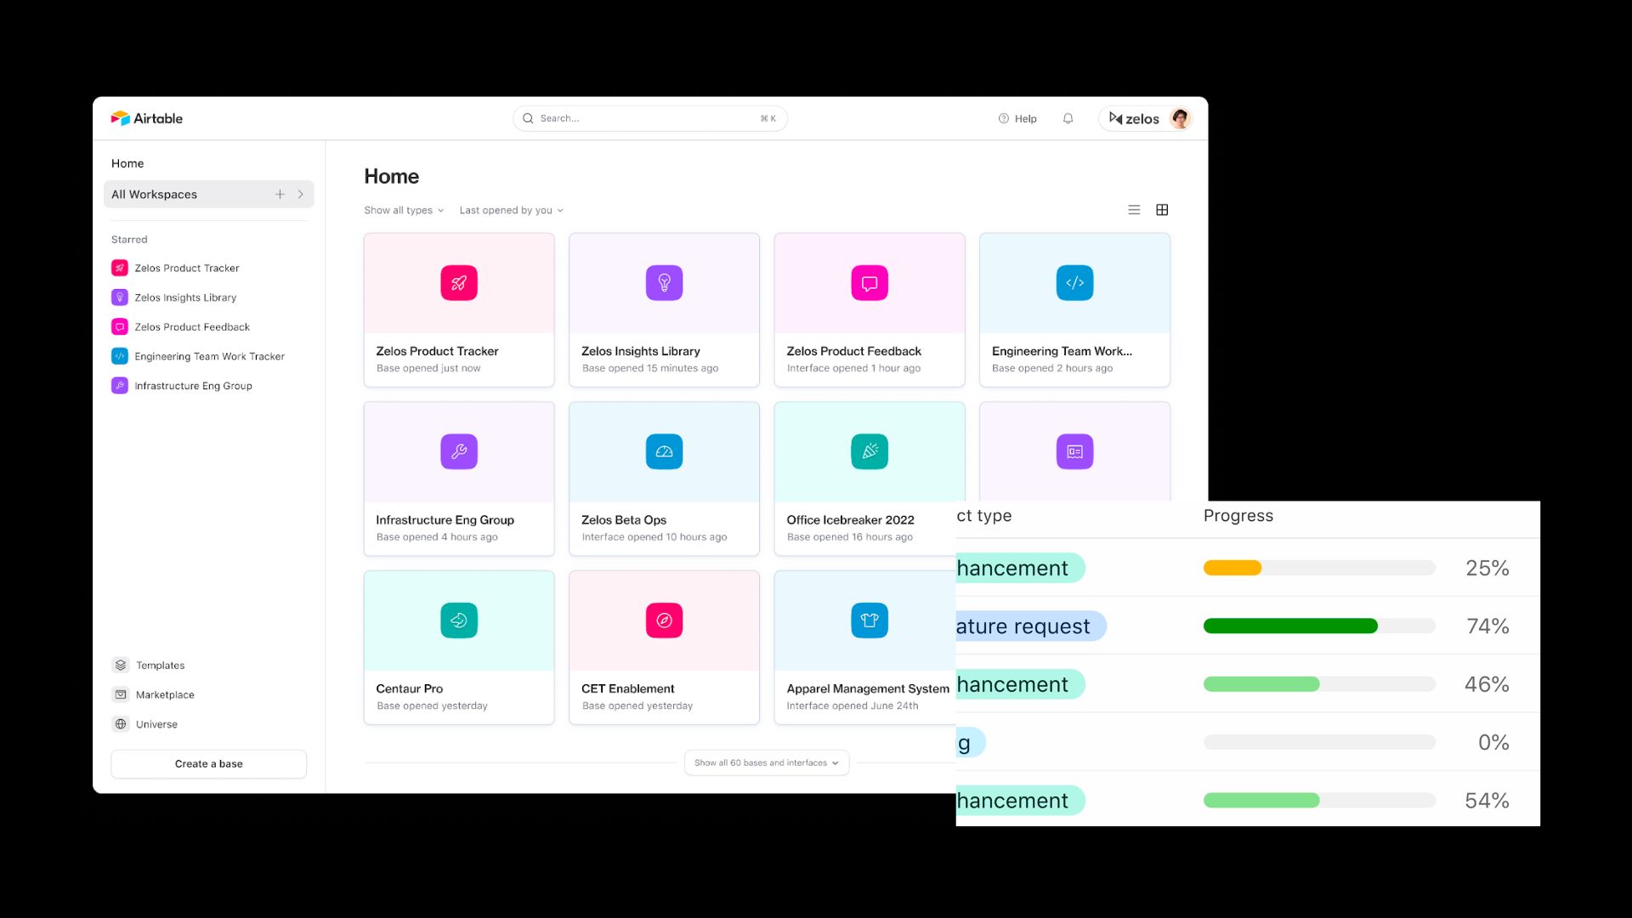Screen dimensions: 1632x918
Task: Click the compass icon on CET Enablement card
Action: point(664,620)
